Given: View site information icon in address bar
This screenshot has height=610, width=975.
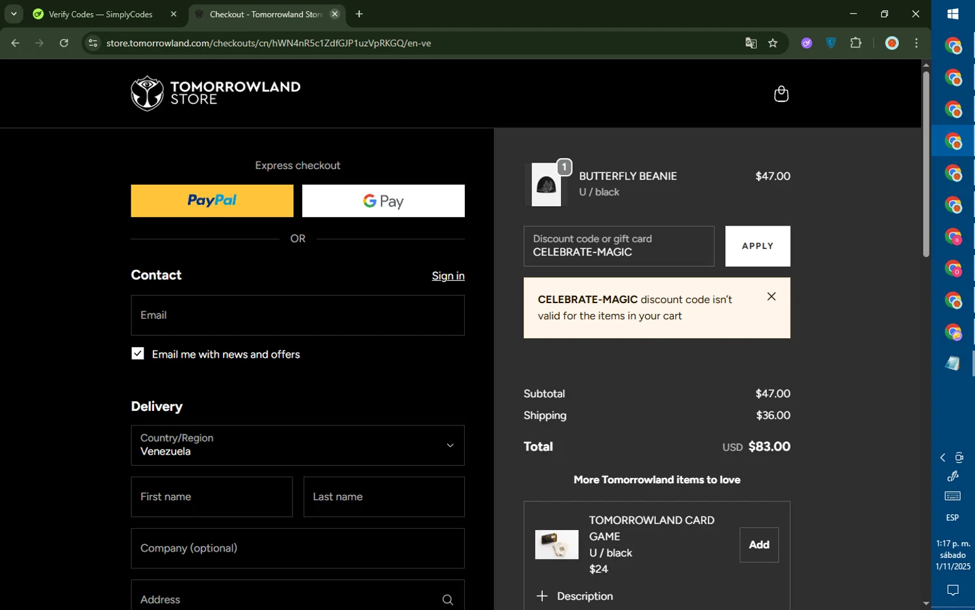Looking at the screenshot, I should 93,43.
